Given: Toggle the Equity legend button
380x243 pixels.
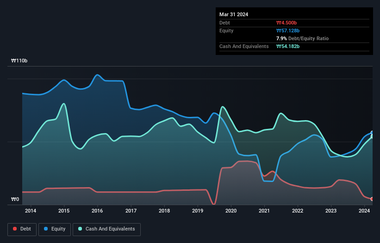Looking at the screenshot, I should pos(55,229).
